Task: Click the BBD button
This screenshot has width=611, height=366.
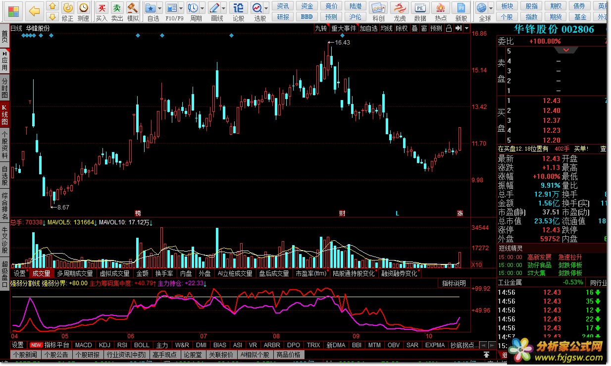Action: 307,17
